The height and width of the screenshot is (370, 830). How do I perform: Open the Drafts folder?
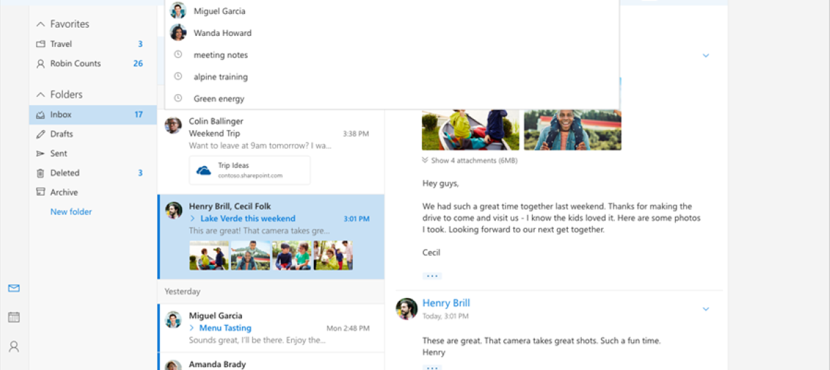[62, 134]
